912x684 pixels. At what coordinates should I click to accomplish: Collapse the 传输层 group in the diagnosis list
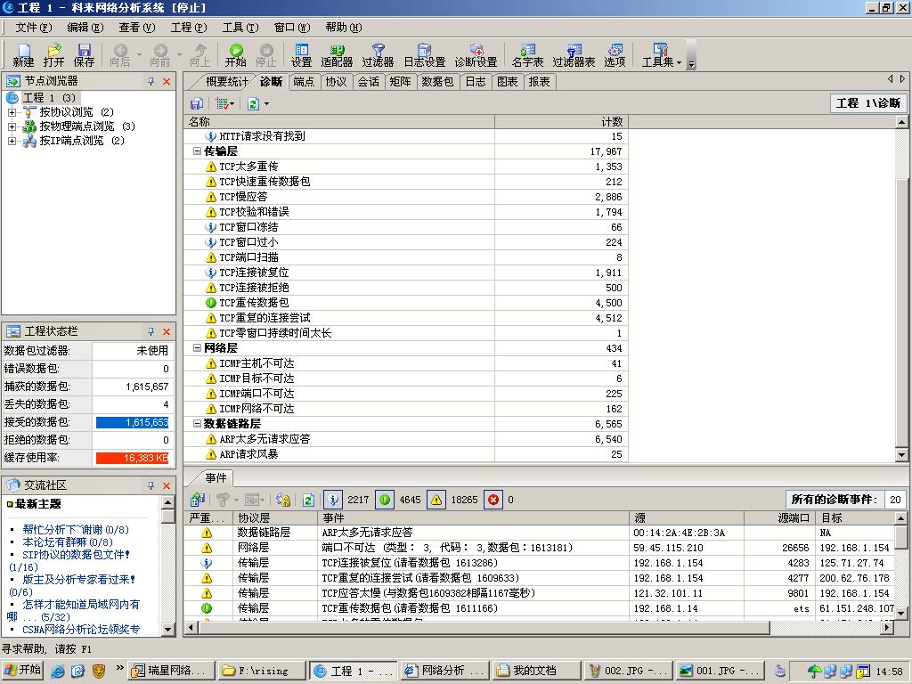(197, 151)
